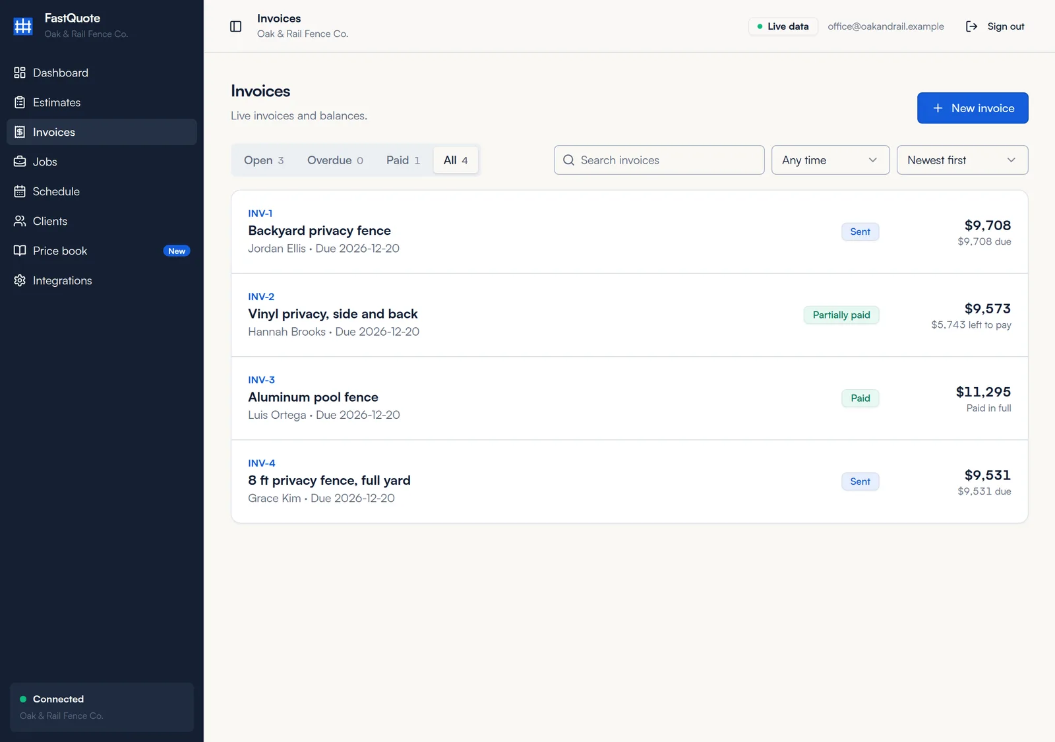The height and width of the screenshot is (742, 1055).
Task: Click the office@oakandrail.example account email
Action: tap(886, 26)
